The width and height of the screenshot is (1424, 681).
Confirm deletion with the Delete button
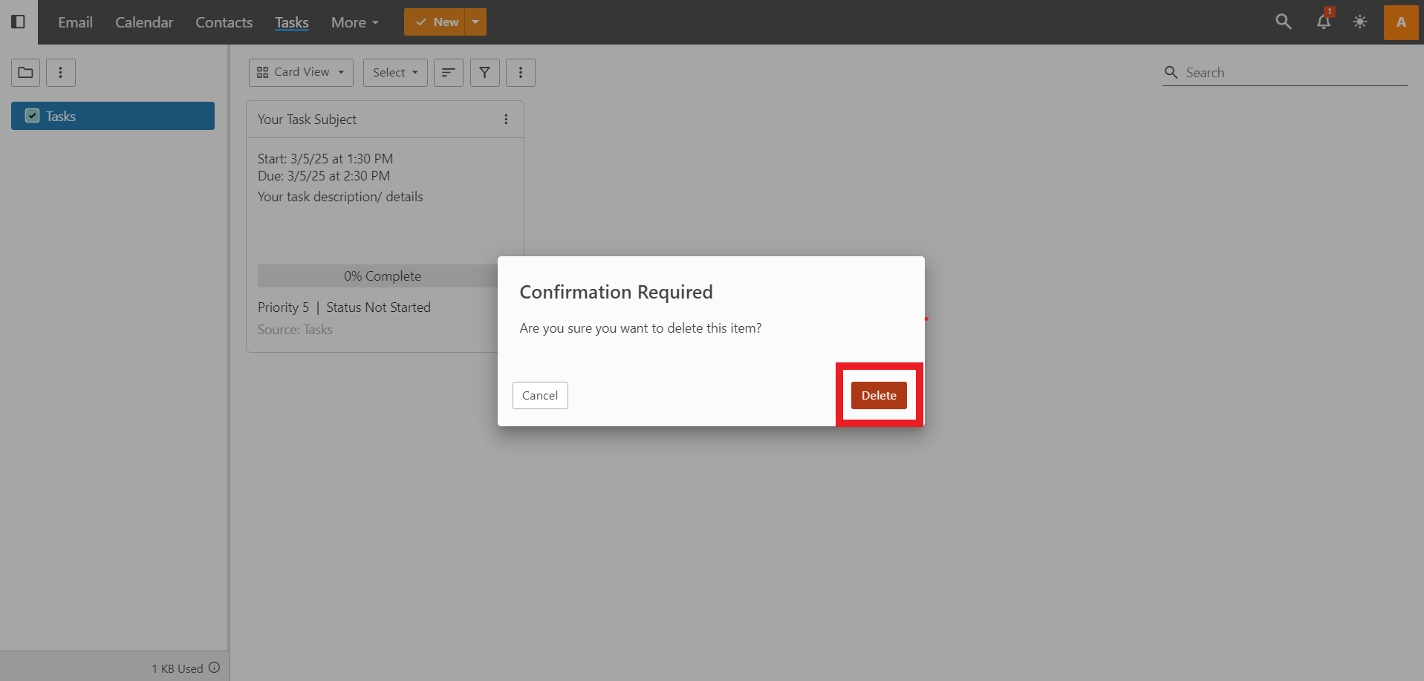coord(879,396)
